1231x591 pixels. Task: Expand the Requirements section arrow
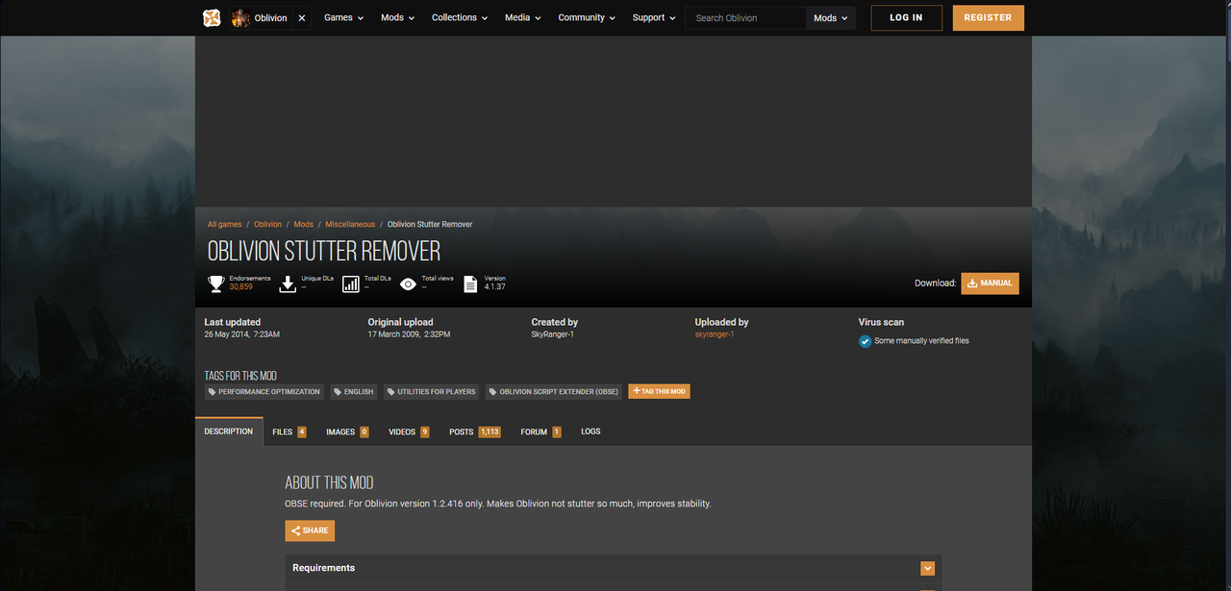(927, 568)
